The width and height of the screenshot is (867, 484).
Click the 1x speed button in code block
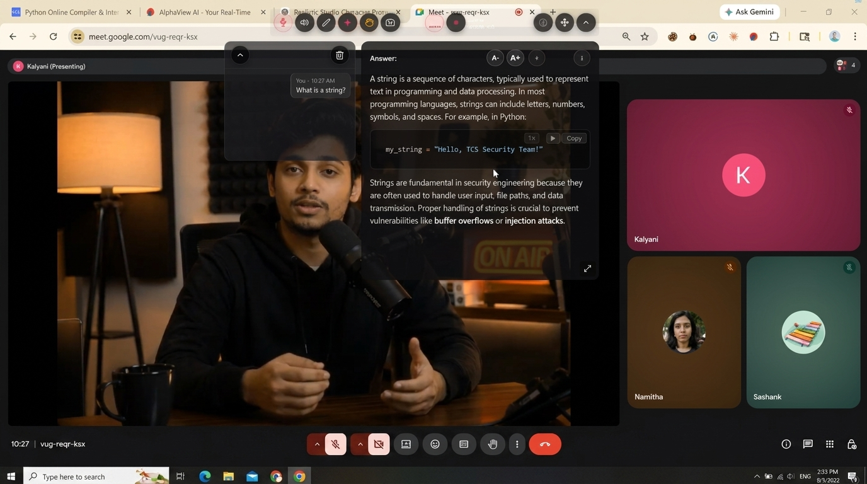coord(532,138)
